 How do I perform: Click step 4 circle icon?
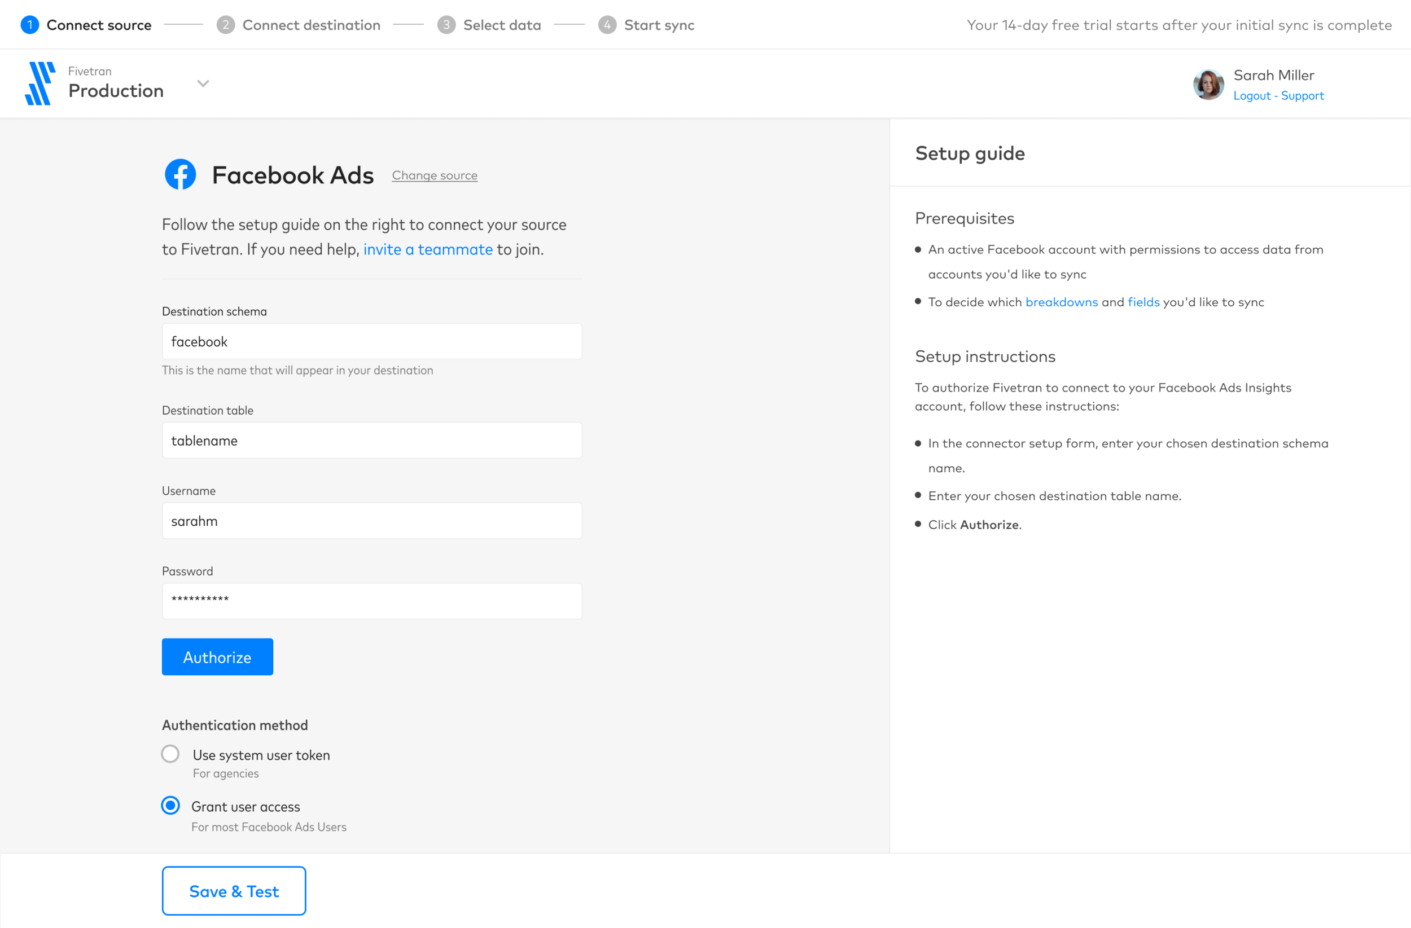point(607,25)
